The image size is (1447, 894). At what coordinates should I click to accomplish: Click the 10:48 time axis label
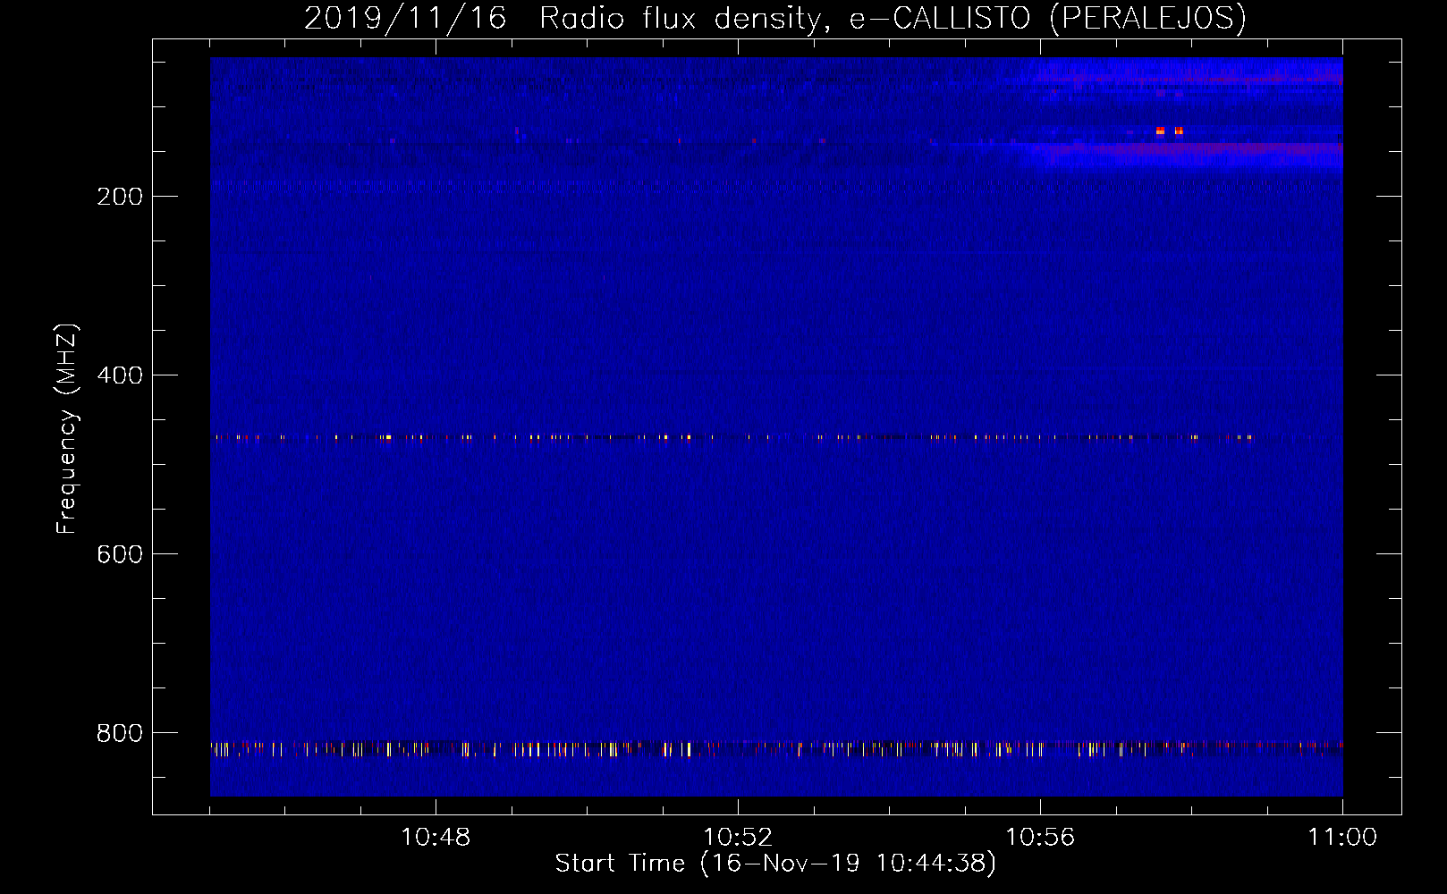436,838
